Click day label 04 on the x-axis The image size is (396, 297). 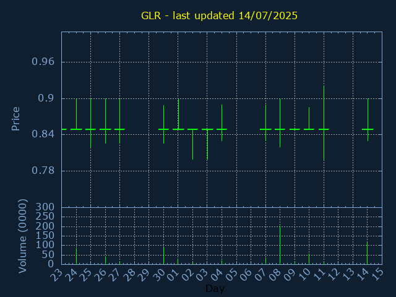[x=217, y=275]
